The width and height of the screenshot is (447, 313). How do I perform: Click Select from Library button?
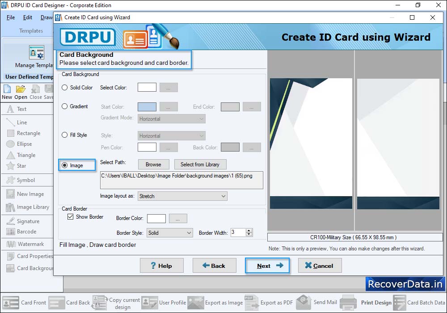[200, 165]
